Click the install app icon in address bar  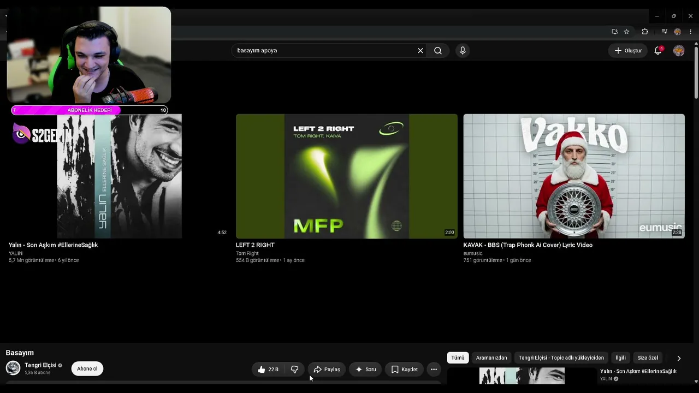pyautogui.click(x=614, y=32)
